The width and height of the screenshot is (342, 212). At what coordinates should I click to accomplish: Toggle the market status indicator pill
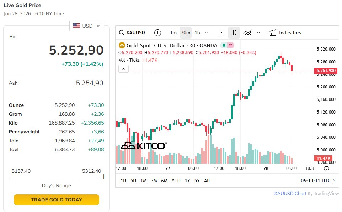227,45
